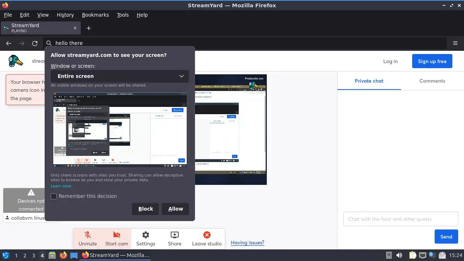Open the History menu
This screenshot has height=261, width=464.
[x=65, y=15]
